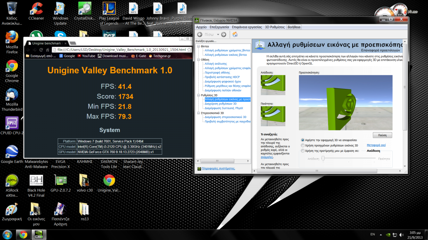Click the Ποιότητα preview thumbnail
The height and width of the screenshot is (240, 428).
pyautogui.click(x=273, y=116)
